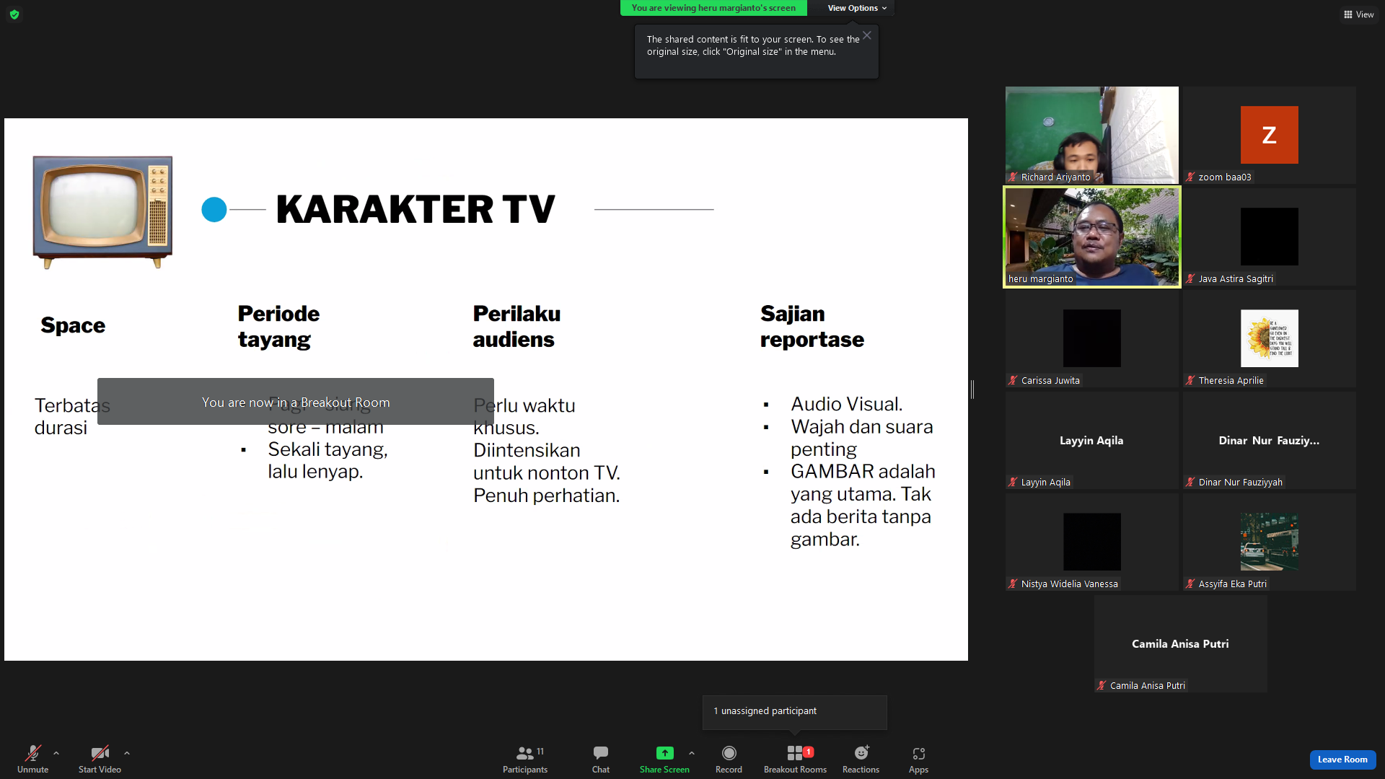
Task: Select Assyifa Eka Putri participant tile
Action: (1270, 542)
